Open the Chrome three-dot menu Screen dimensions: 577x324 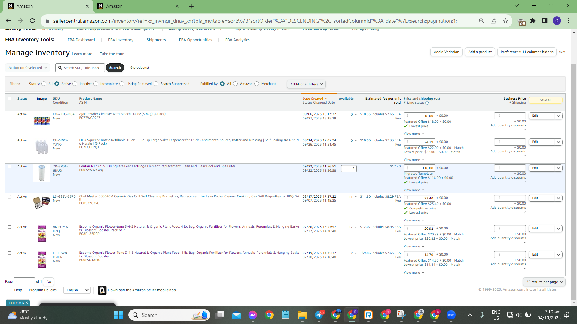point(569,21)
